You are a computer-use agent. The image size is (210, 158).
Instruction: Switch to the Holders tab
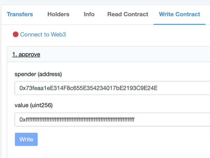pos(58,14)
